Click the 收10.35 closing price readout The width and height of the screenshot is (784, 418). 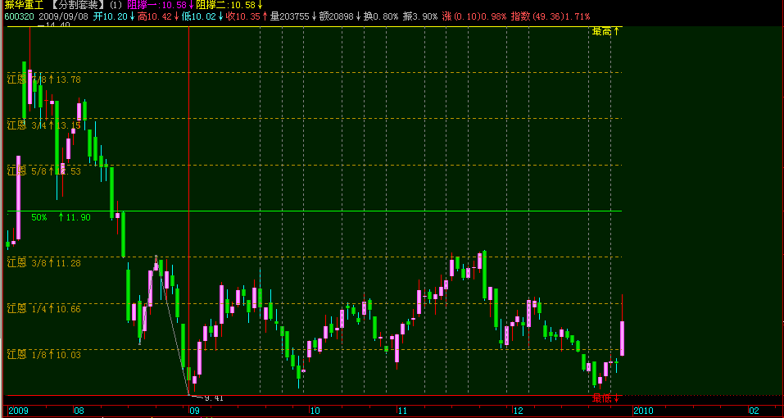click(x=244, y=16)
